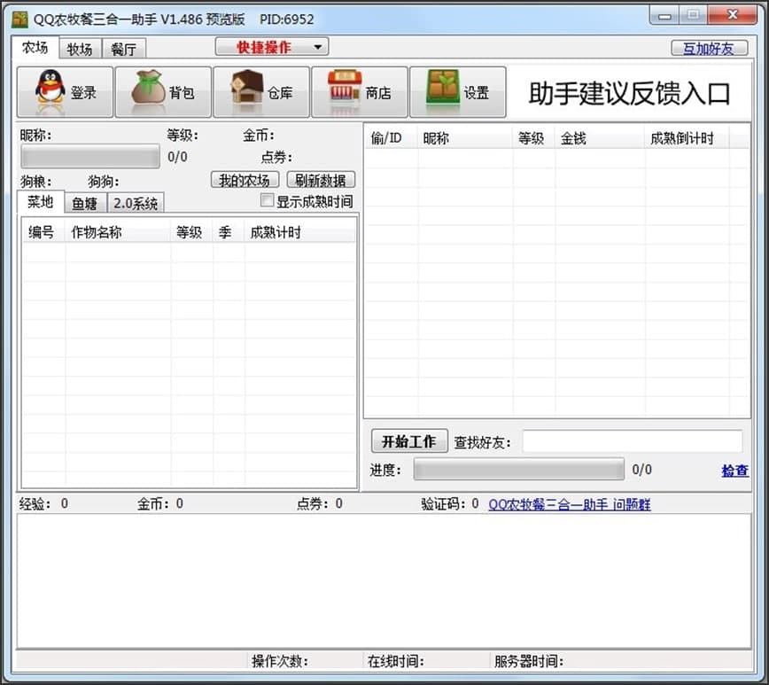Select the 2.0系统 tab
Viewport: 769px width, 685px height.
[x=135, y=203]
